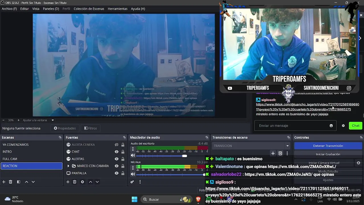
Task: Click the green Chat send button
Action: (x=355, y=126)
